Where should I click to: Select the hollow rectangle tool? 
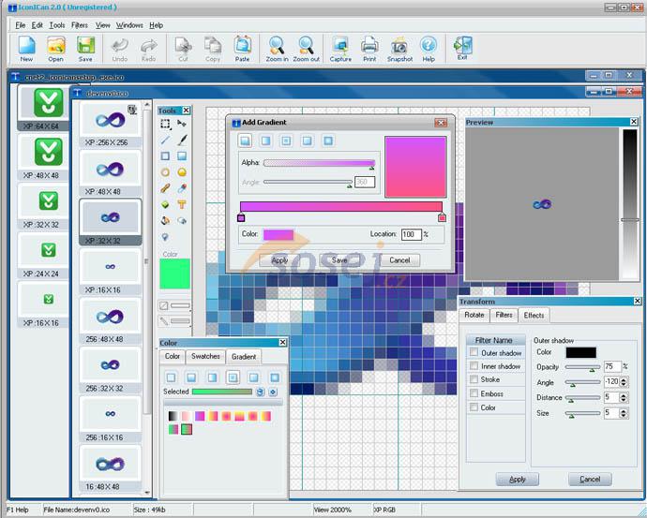(165, 156)
